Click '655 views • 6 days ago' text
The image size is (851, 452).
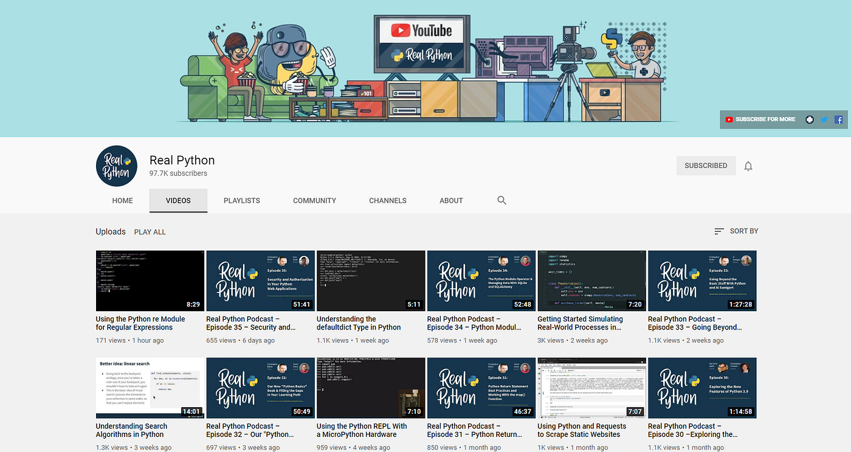240,340
